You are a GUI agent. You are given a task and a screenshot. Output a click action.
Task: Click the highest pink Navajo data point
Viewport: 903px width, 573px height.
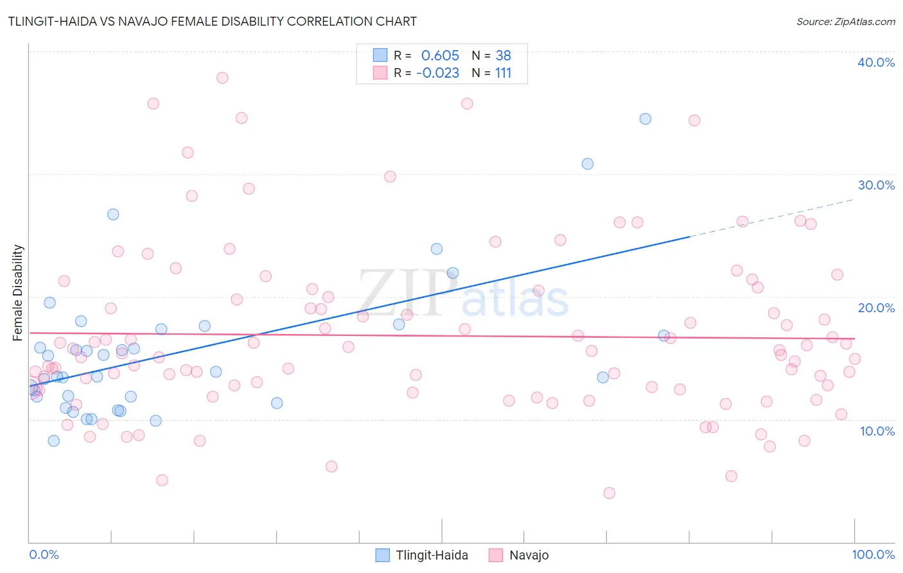click(x=222, y=78)
